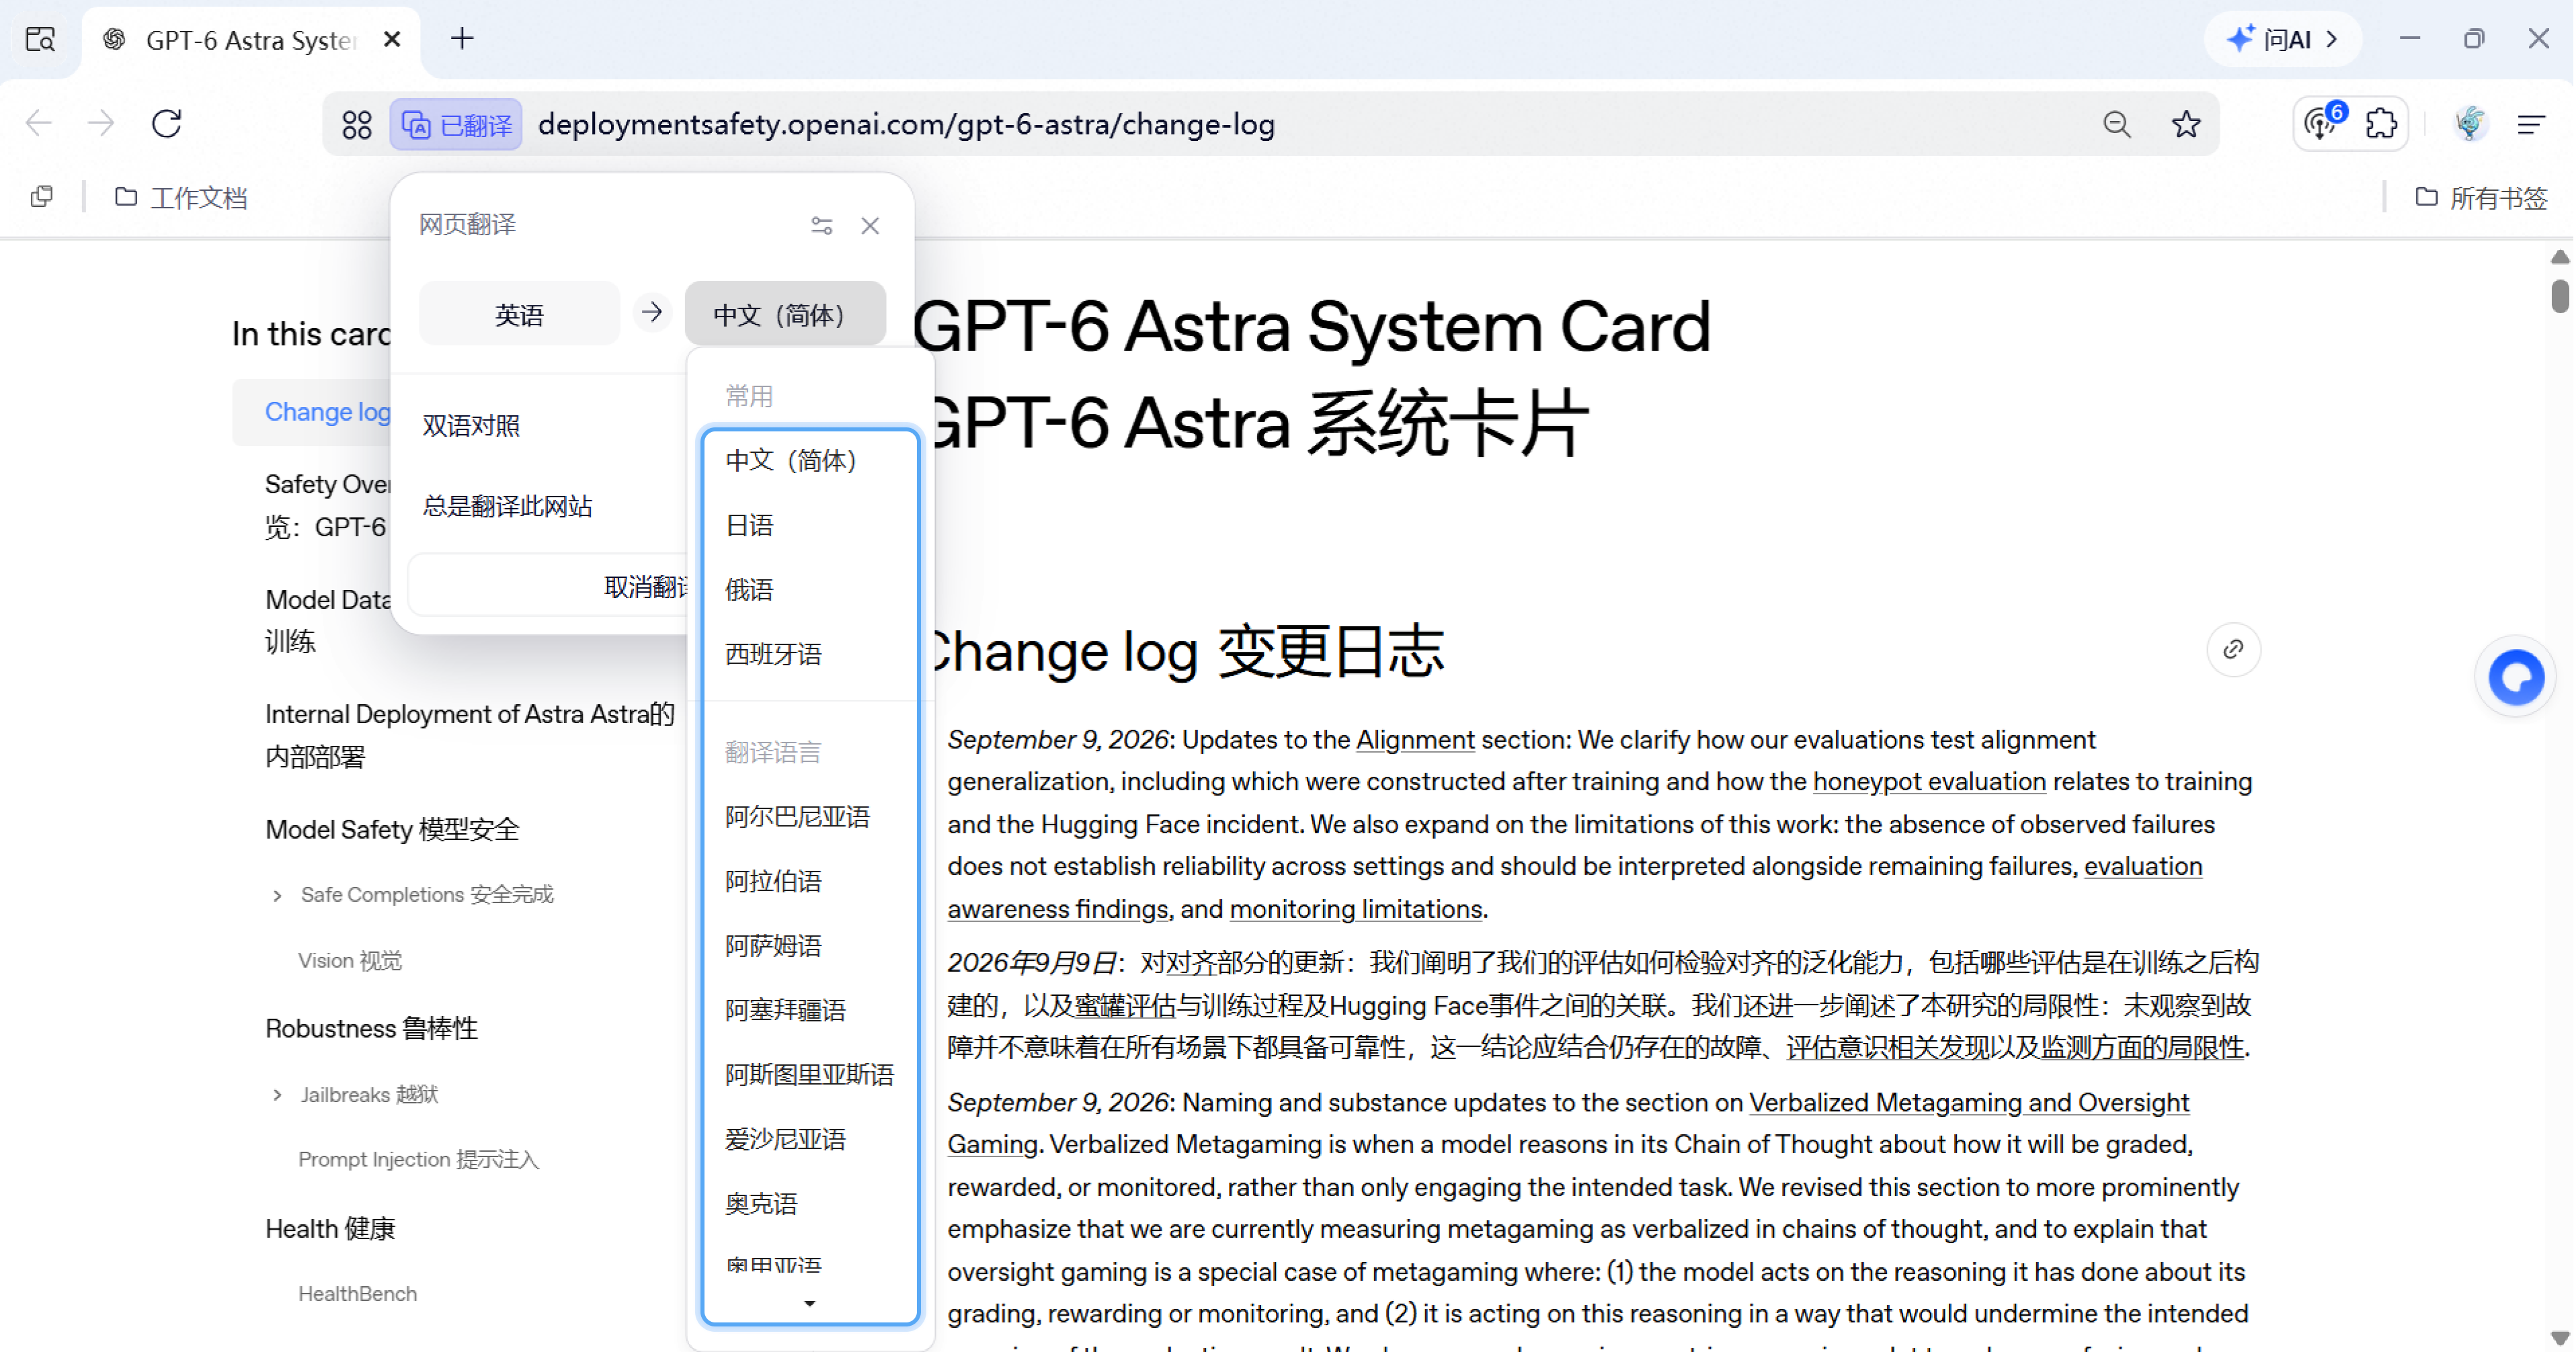
Task: Open the Robustness 鲁棒性 sidebar link
Action: pos(371,1028)
